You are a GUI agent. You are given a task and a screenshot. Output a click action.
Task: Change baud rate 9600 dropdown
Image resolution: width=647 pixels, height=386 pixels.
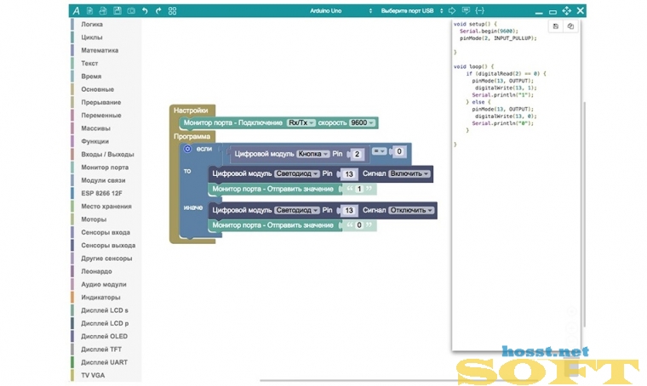point(362,122)
